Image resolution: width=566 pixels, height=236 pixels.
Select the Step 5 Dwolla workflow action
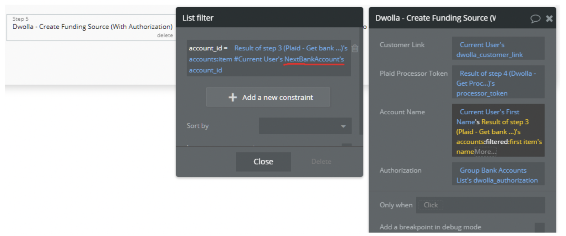pos(92,27)
